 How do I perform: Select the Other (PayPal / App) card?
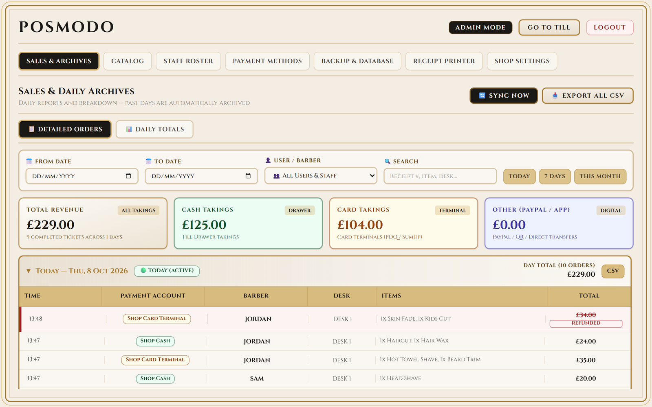tap(559, 223)
